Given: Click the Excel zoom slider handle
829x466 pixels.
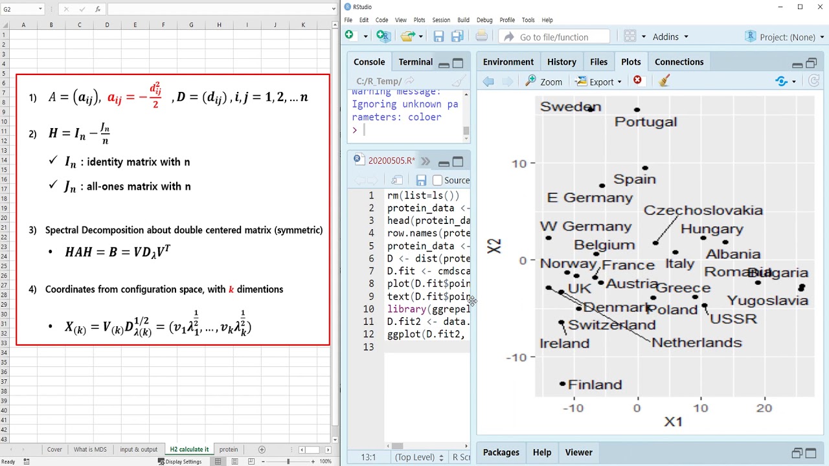Looking at the screenshot, I should point(288,461).
